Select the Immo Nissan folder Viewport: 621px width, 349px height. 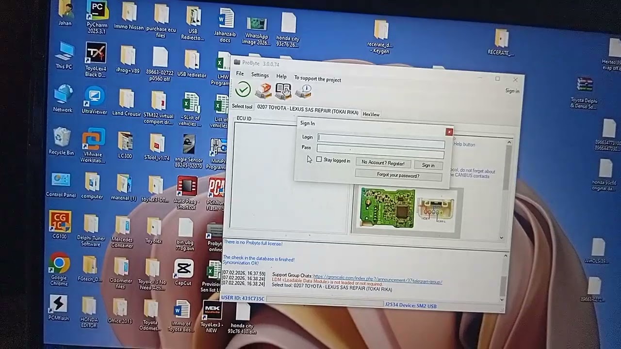(129, 16)
